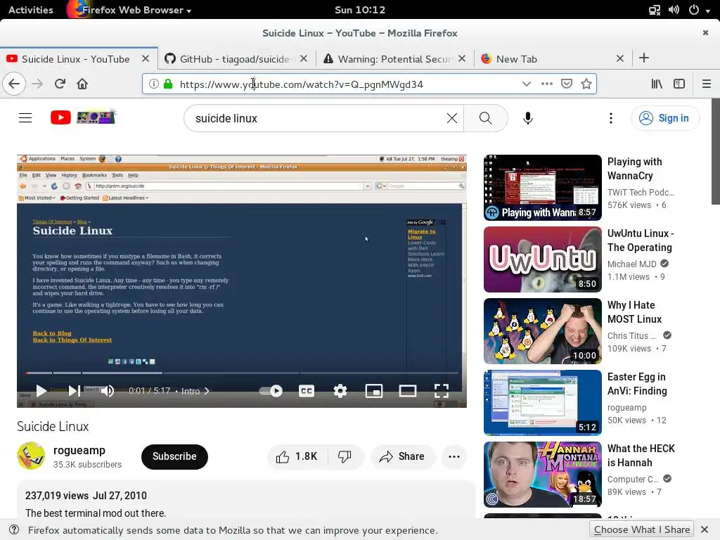Image resolution: width=720 pixels, height=540 pixels.
Task: Skip to next video
Action: [75, 391]
